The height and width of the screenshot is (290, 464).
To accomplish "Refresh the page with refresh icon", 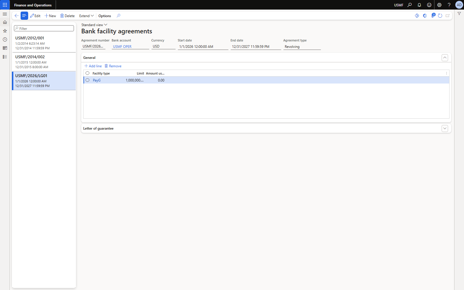I will click(440, 16).
